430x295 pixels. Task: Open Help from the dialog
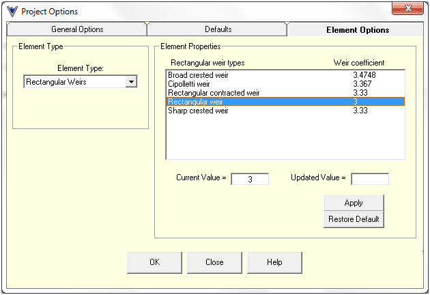[x=274, y=262]
